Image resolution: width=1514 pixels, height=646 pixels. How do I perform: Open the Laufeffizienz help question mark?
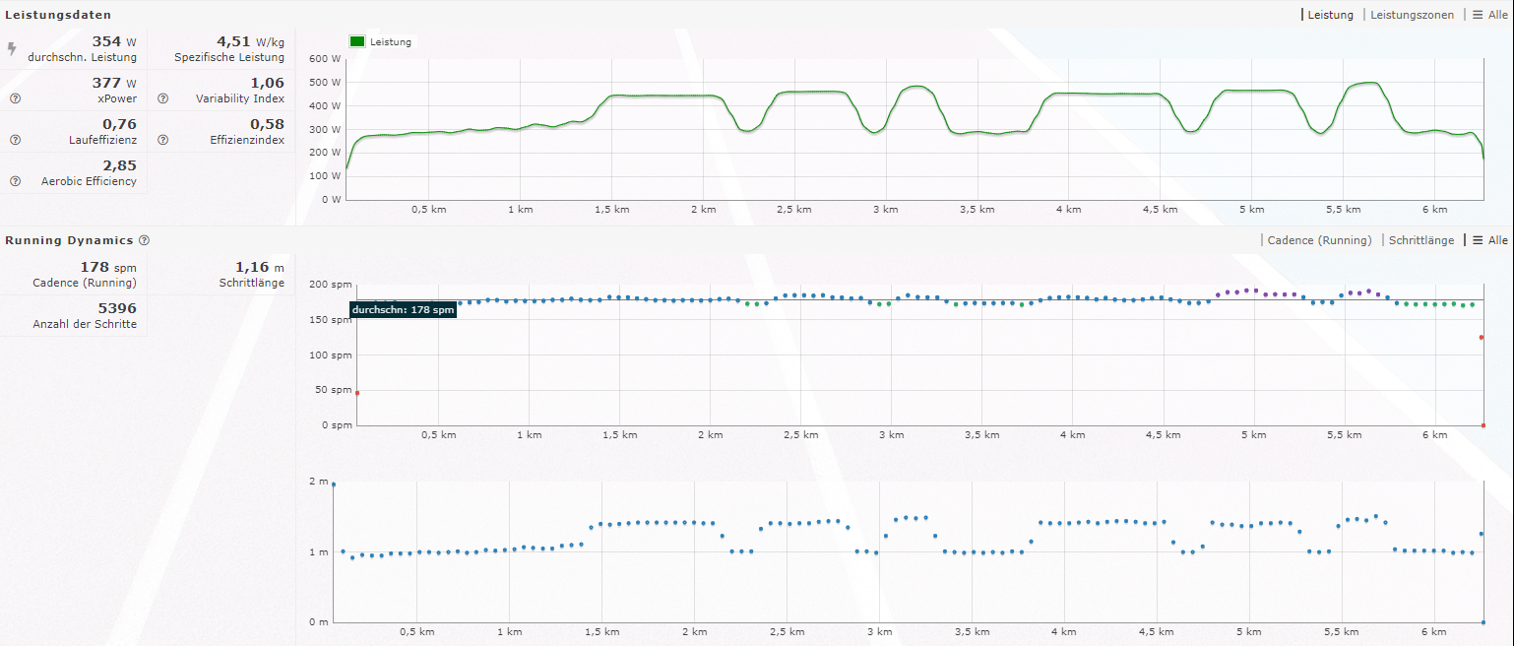15,140
